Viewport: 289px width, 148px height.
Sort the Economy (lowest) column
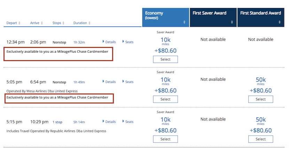(x=185, y=22)
